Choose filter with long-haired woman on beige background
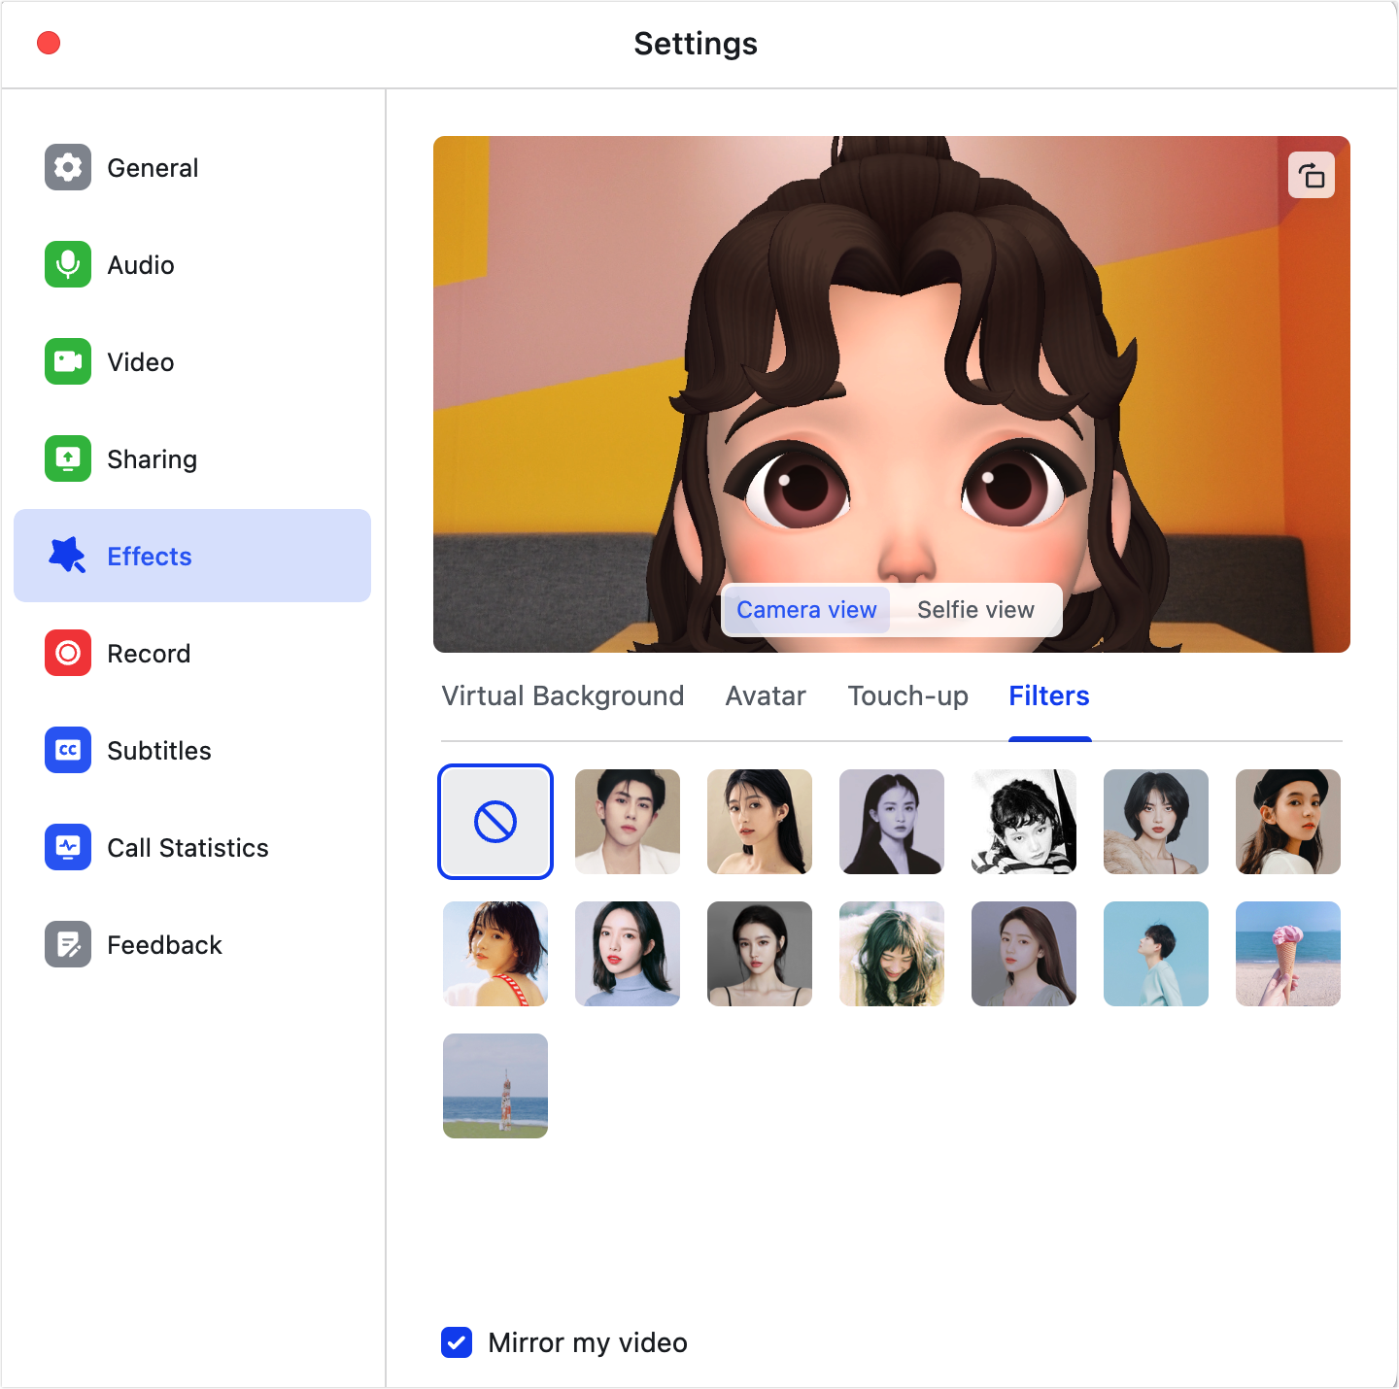 [x=760, y=822]
